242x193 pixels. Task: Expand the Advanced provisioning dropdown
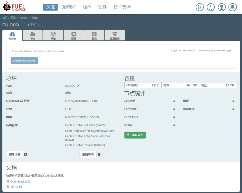[x=215, y=51]
